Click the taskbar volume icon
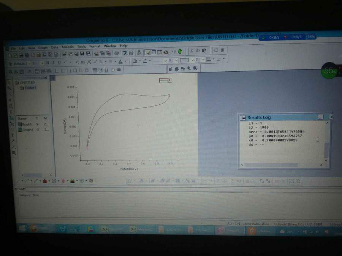 click(x=317, y=232)
